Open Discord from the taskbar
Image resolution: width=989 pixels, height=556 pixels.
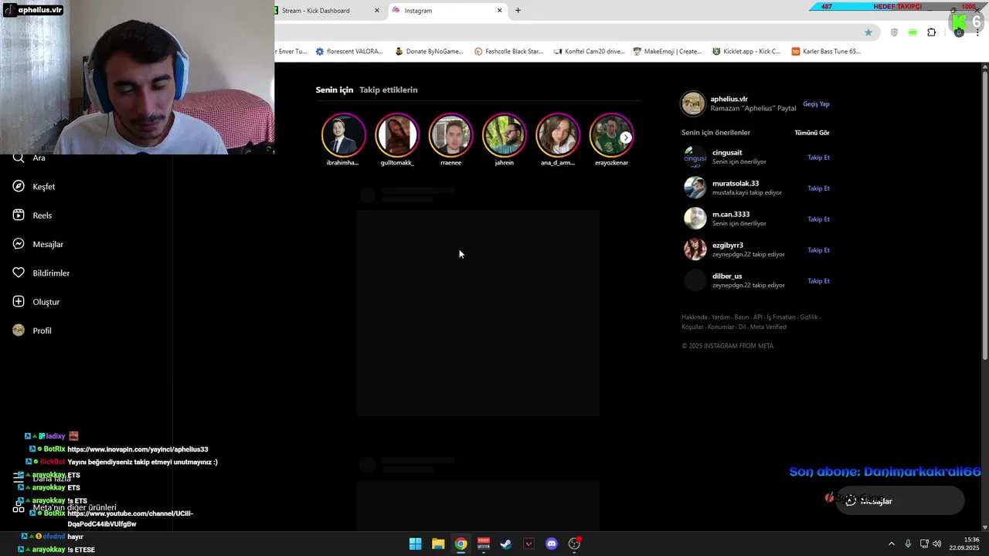click(x=552, y=544)
